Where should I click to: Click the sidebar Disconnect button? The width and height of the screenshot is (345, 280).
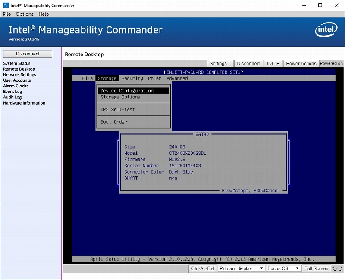tap(28, 54)
